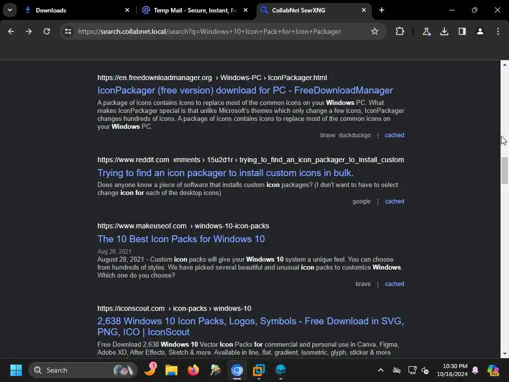This screenshot has height=382, width=509.
Task: Bookmark this page with the star icon
Action: [x=375, y=31]
